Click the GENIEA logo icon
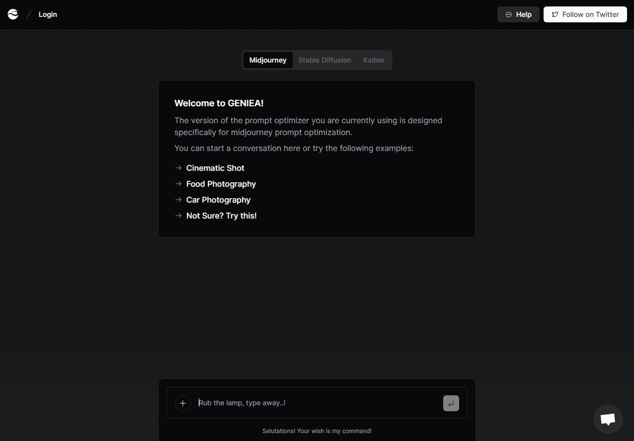Screen dimensions: 634x441 [13, 14]
